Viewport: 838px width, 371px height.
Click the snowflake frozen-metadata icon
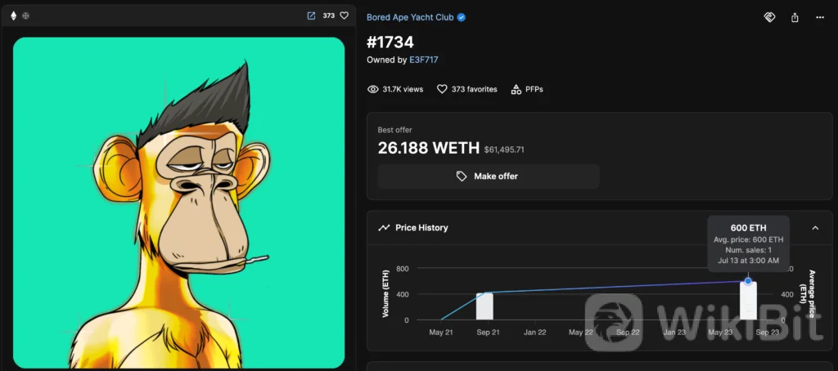click(x=25, y=16)
